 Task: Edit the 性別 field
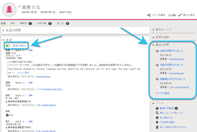coord(31,83)
